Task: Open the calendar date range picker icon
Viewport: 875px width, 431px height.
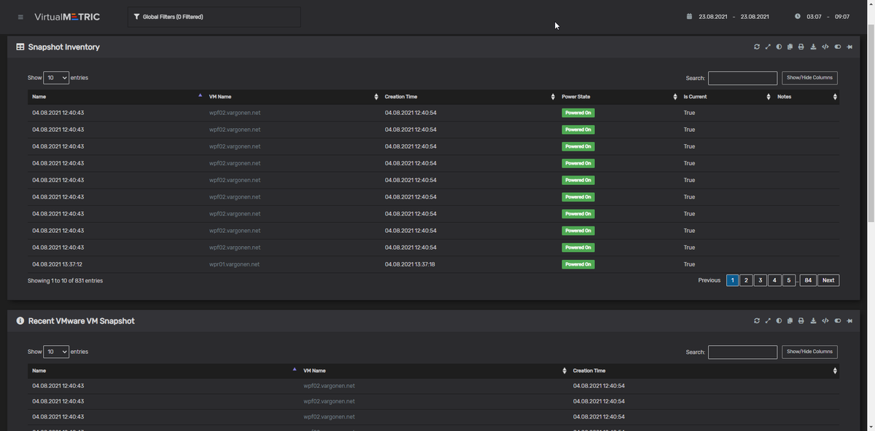Action: click(x=689, y=17)
